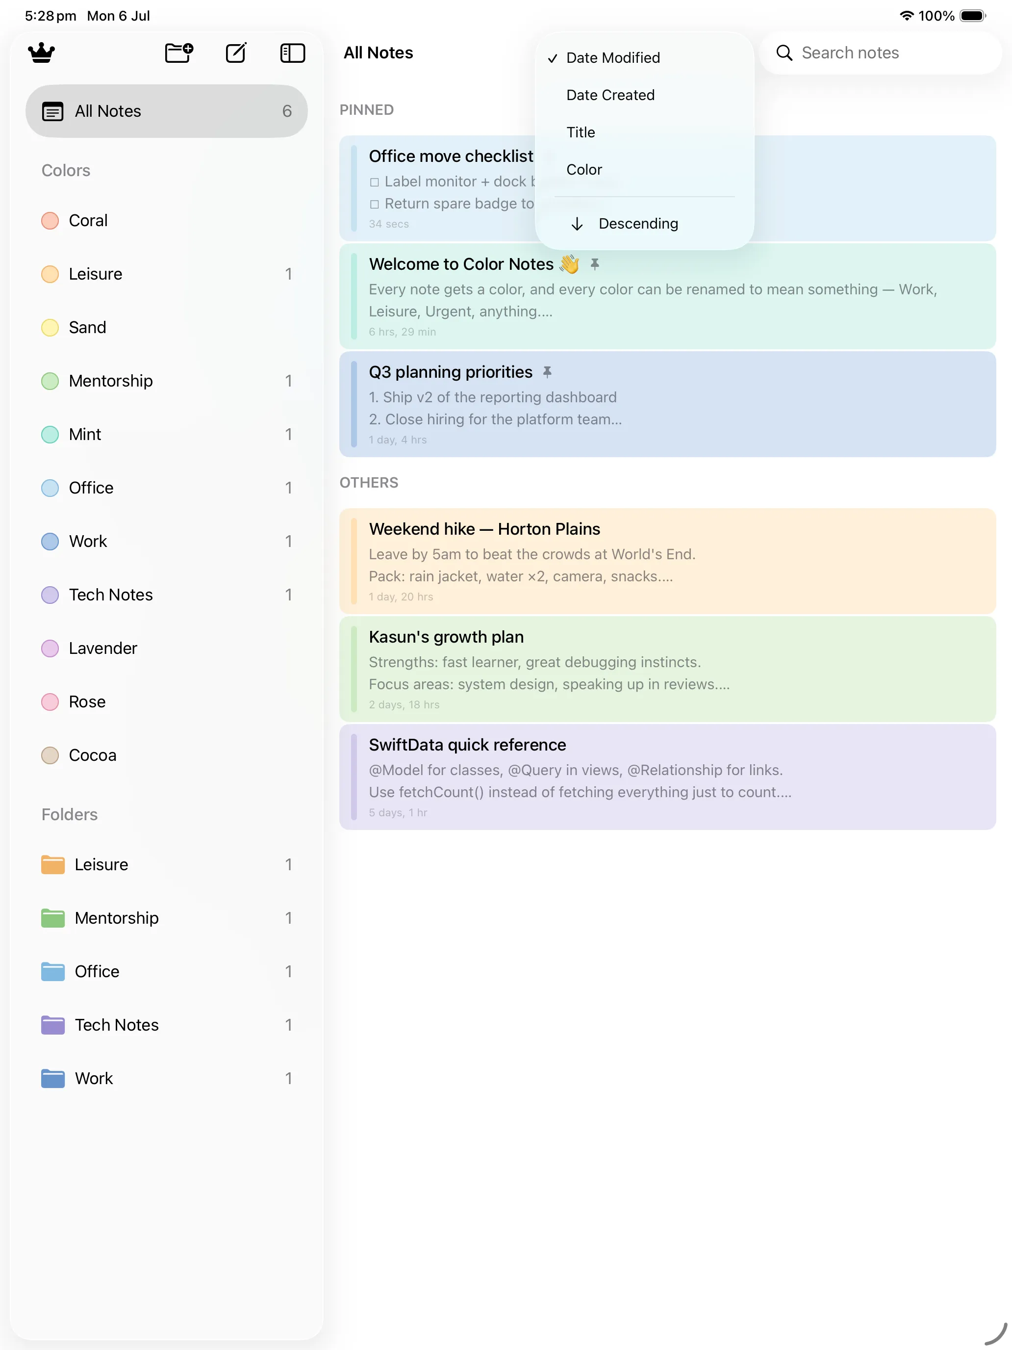1012x1350 pixels.
Task: Click the Colors sidebar heading
Action: pos(66,170)
